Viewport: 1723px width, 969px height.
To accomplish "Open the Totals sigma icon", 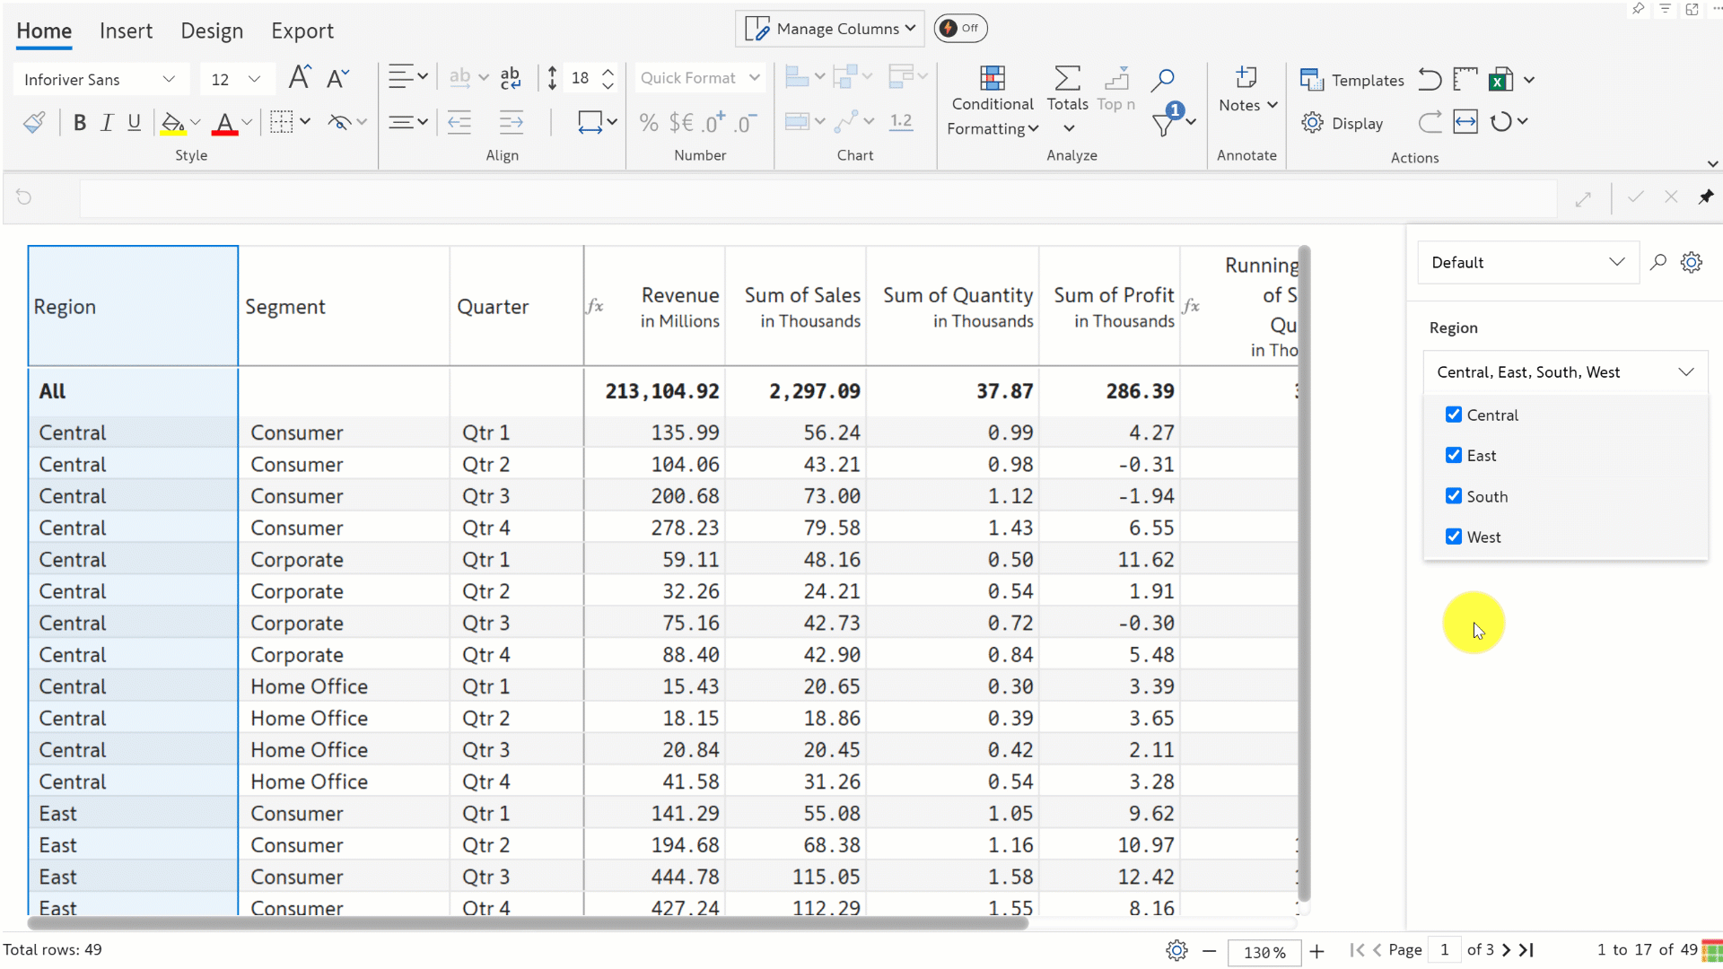I will tap(1067, 79).
